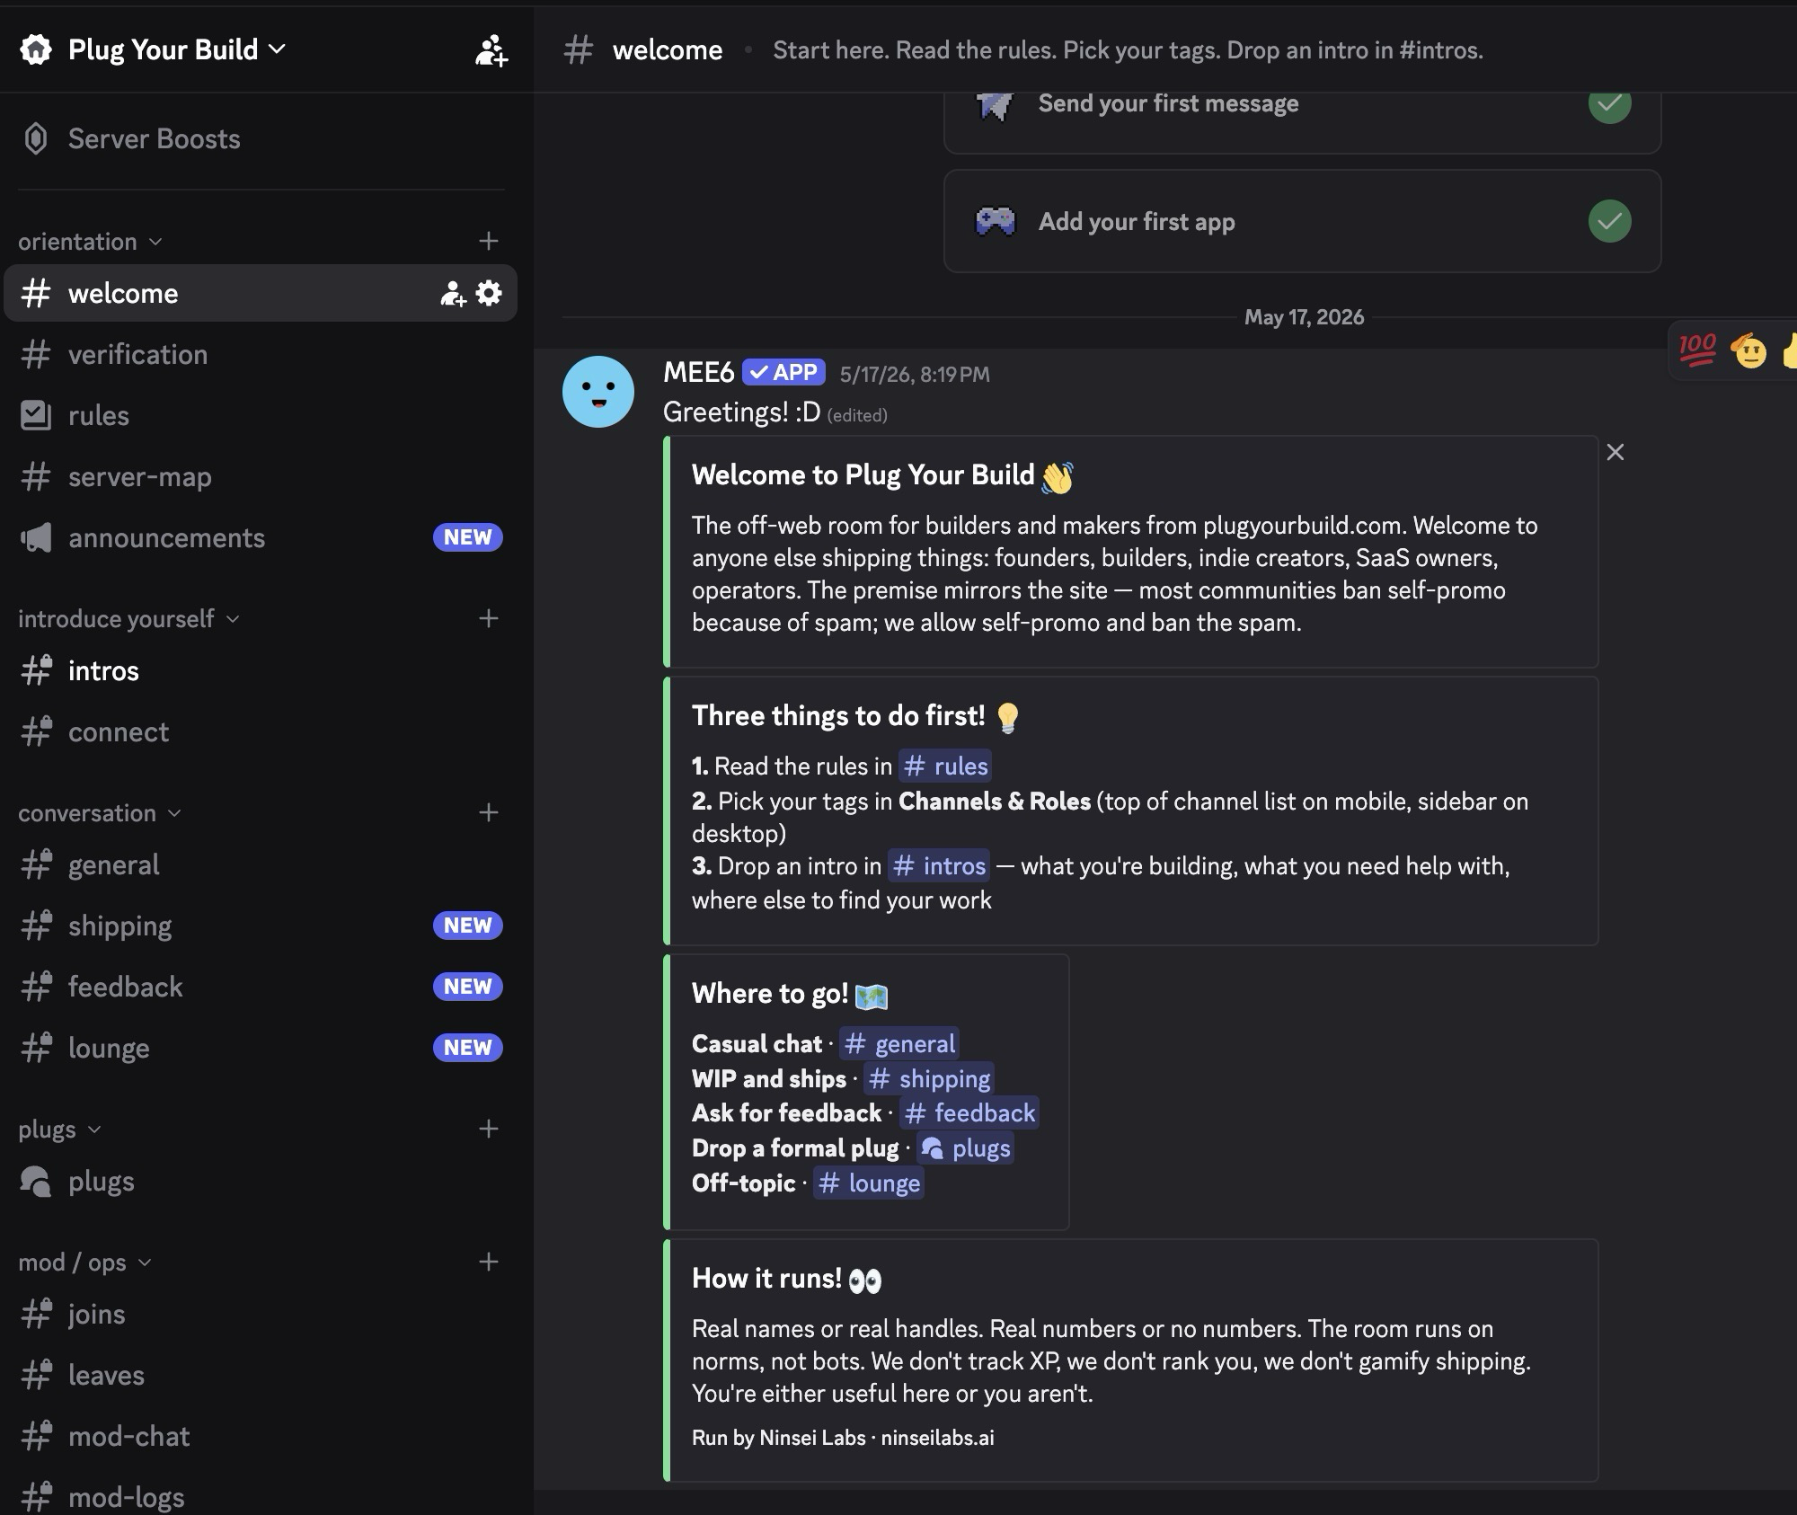Open the general channel in sidebar
This screenshot has width=1797, height=1515.
pos(260,865)
